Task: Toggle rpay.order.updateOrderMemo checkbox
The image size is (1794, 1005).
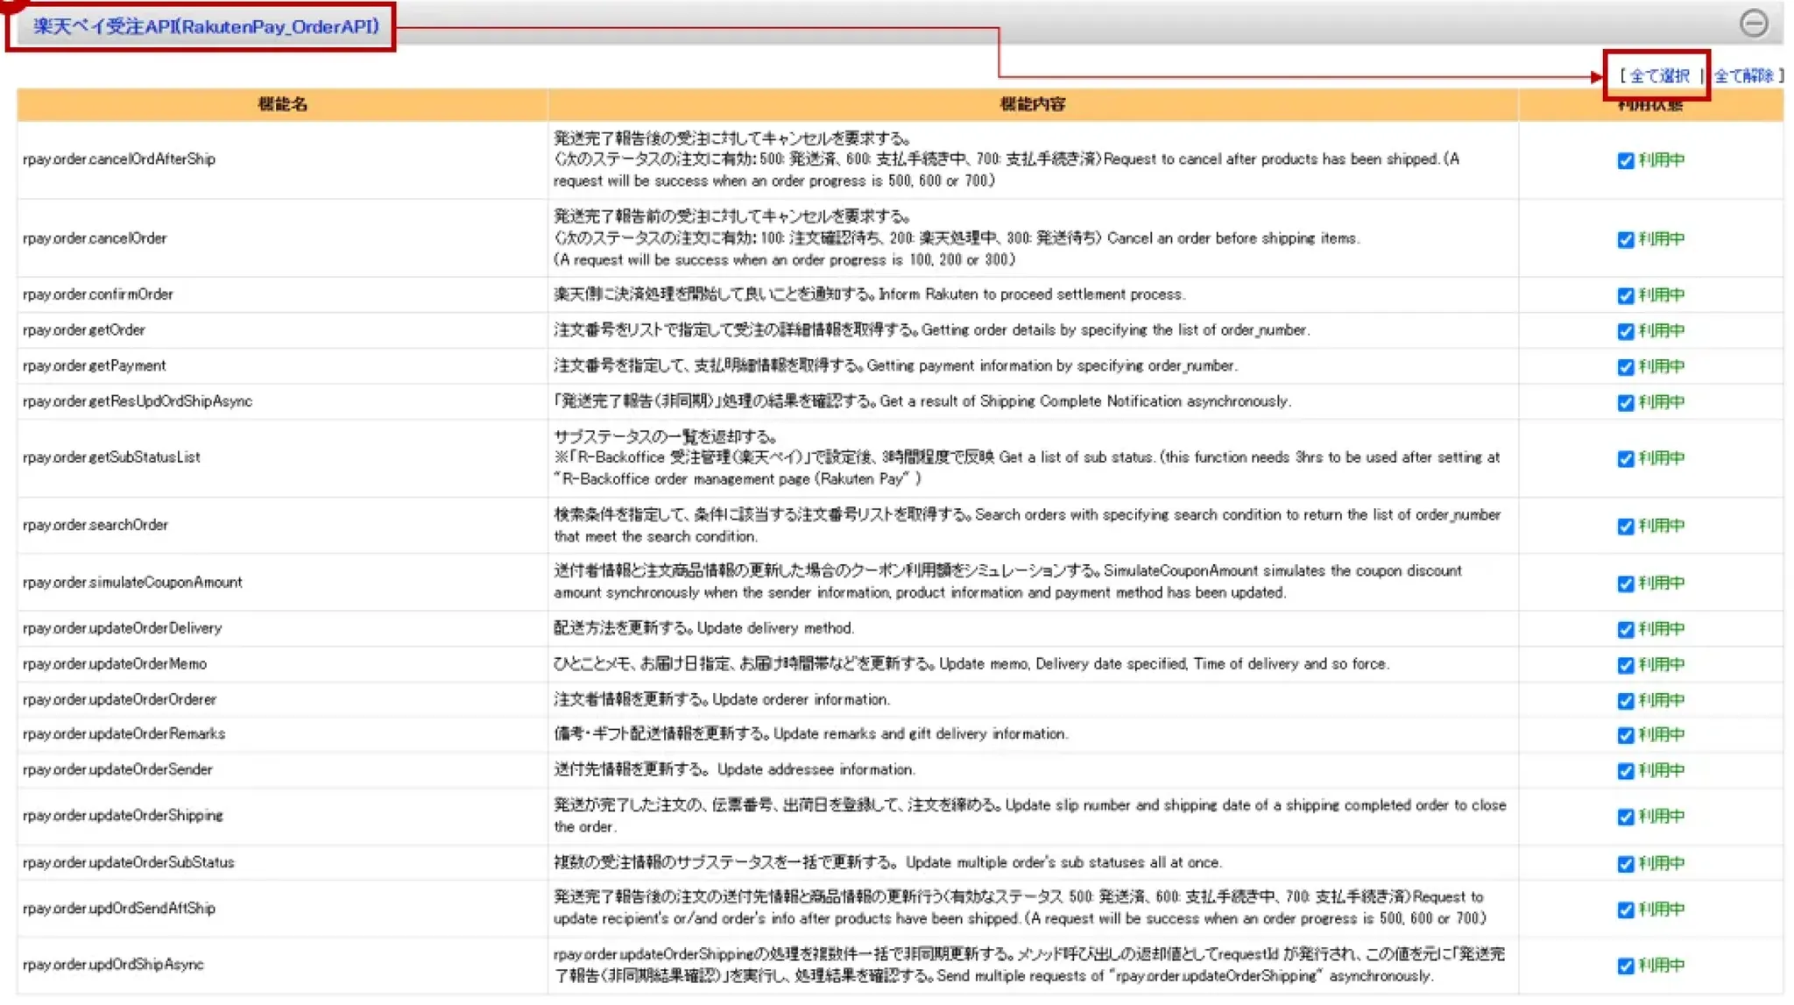Action: tap(1625, 665)
